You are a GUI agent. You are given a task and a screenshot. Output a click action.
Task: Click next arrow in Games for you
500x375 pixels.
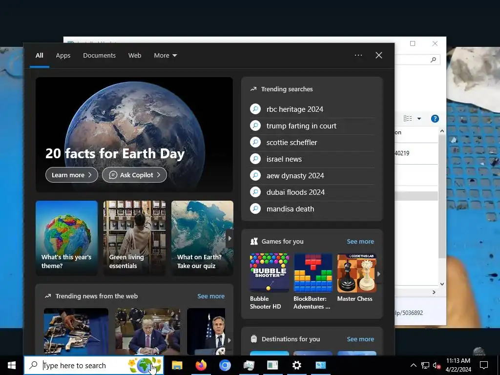click(379, 274)
